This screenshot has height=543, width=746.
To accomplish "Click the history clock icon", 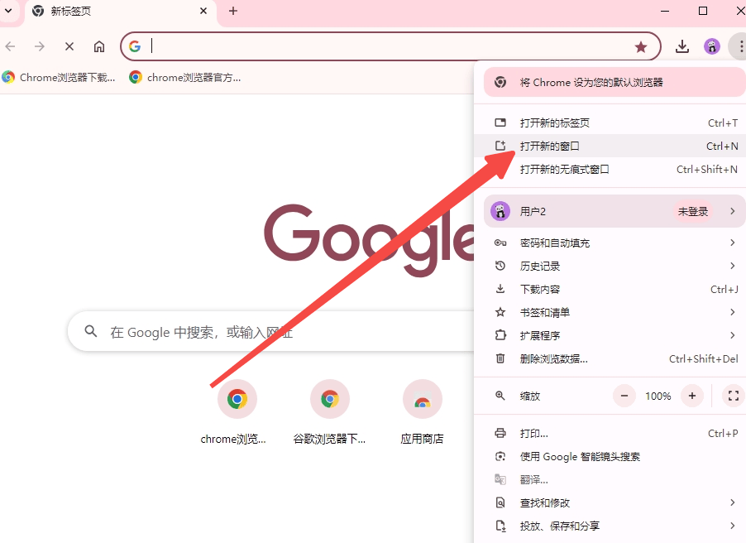I will (x=500, y=266).
